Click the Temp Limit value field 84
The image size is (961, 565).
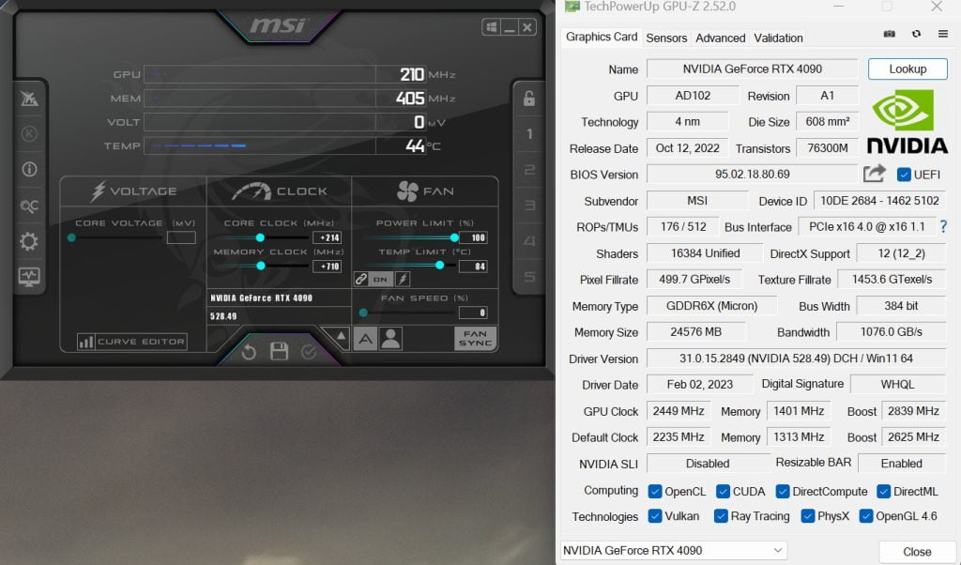coord(473,266)
